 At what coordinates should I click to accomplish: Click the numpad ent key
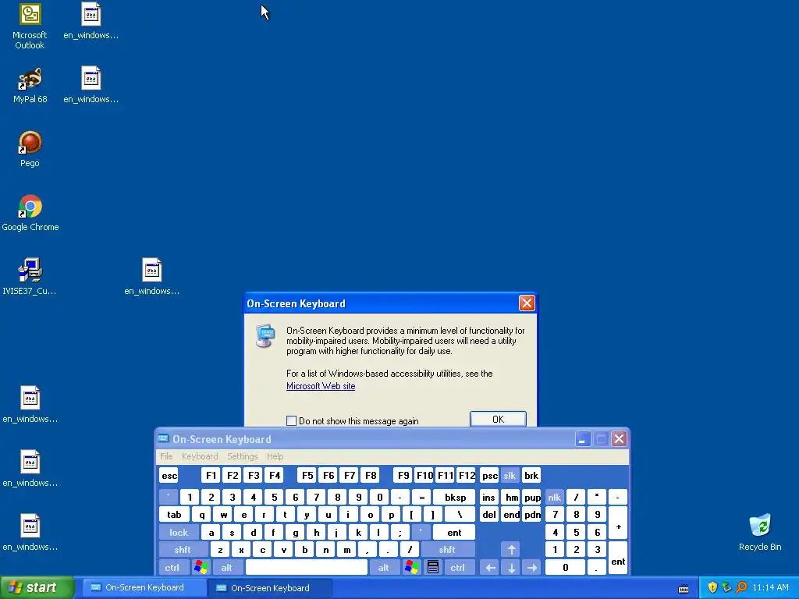(x=618, y=558)
